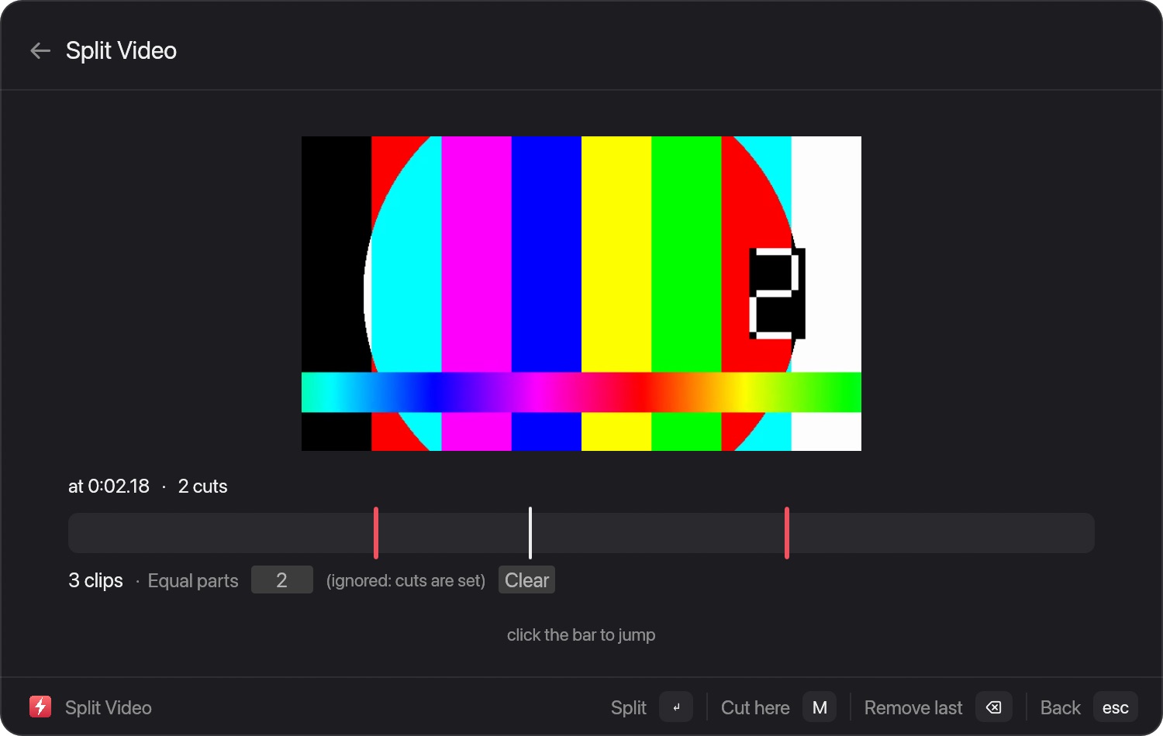Click the second red cut marker on the timeline
The image size is (1163, 736).
(x=787, y=533)
